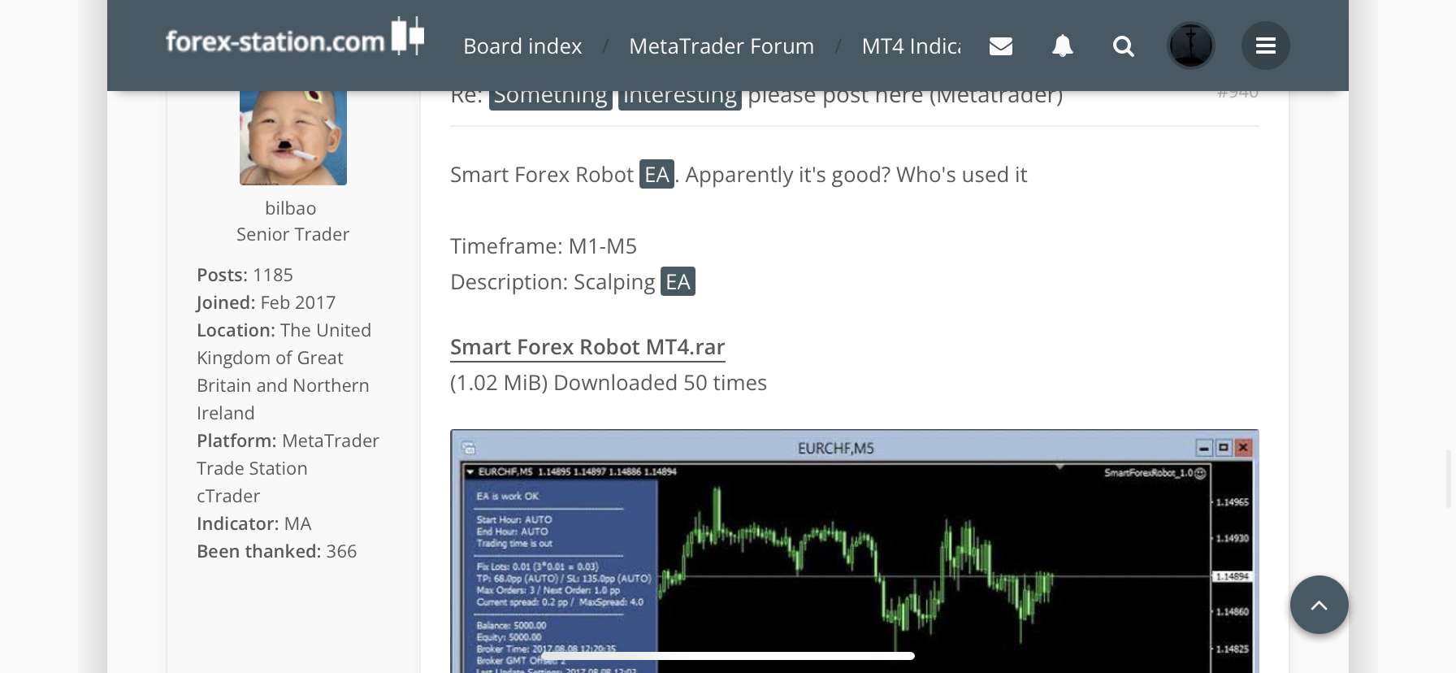Screen dimensions: 1456x673
Task: Open the search magnifier icon
Action: [x=1124, y=46]
